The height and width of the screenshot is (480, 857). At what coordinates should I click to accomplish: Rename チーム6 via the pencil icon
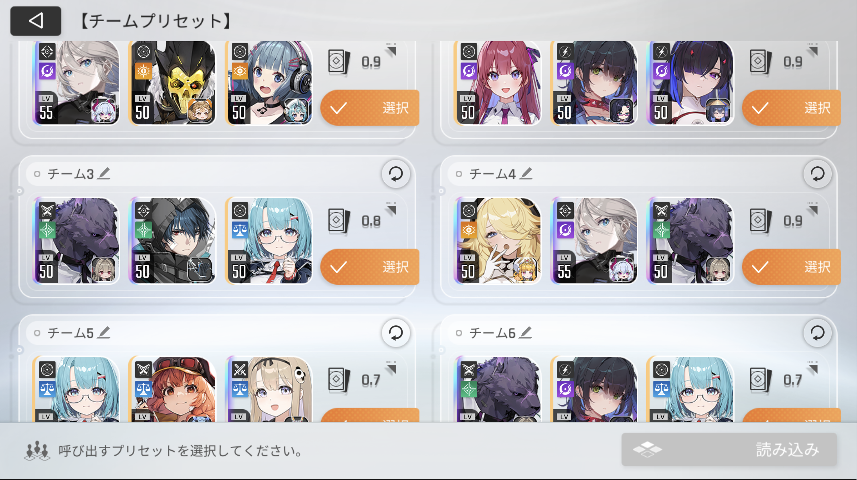tap(526, 332)
